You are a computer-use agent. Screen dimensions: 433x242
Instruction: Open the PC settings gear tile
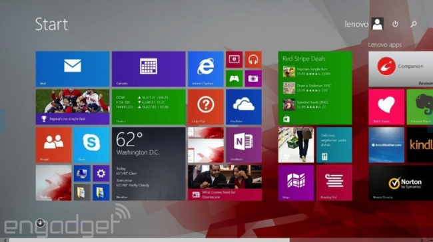point(101,174)
